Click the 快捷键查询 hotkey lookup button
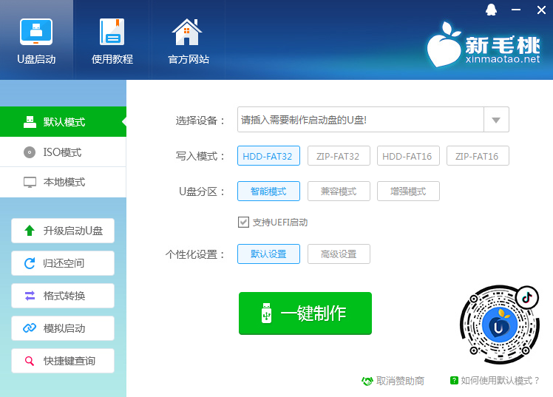The image size is (553, 397). point(63,361)
